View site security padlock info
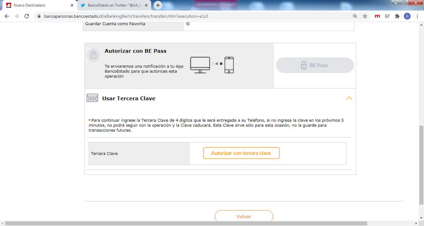The image size is (424, 226). pos(39,16)
